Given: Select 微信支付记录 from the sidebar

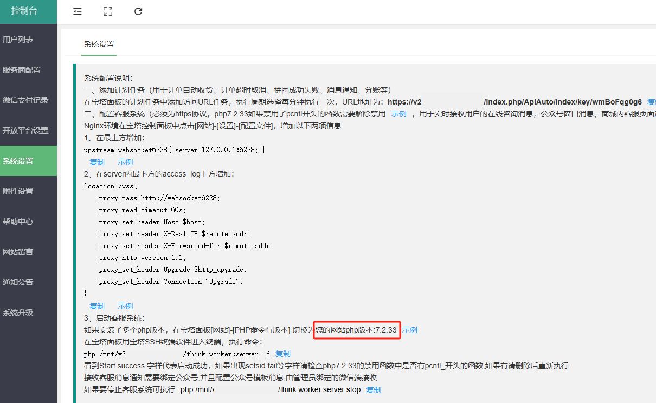Looking at the screenshot, I should pyautogui.click(x=25, y=100).
